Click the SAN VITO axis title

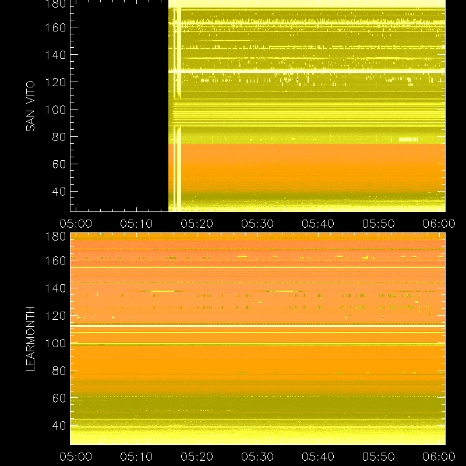click(x=30, y=106)
